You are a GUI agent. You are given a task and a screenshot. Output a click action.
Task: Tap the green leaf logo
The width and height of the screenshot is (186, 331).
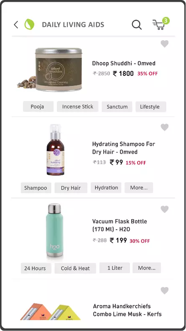(x=29, y=24)
